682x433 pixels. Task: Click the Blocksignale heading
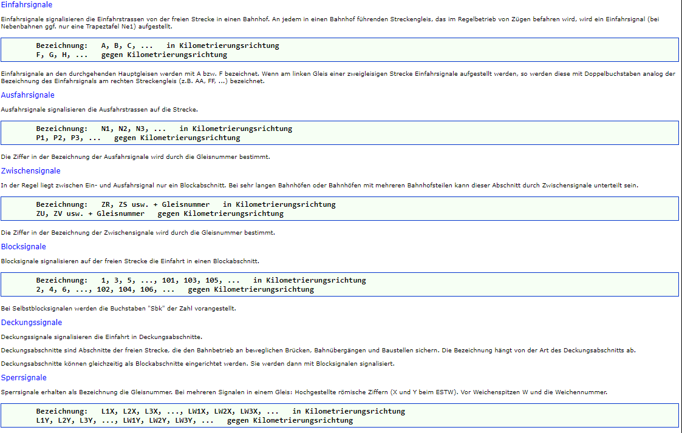pos(24,247)
